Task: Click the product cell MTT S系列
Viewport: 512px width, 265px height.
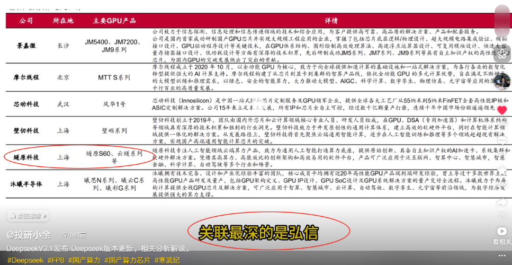Action: tap(114, 77)
